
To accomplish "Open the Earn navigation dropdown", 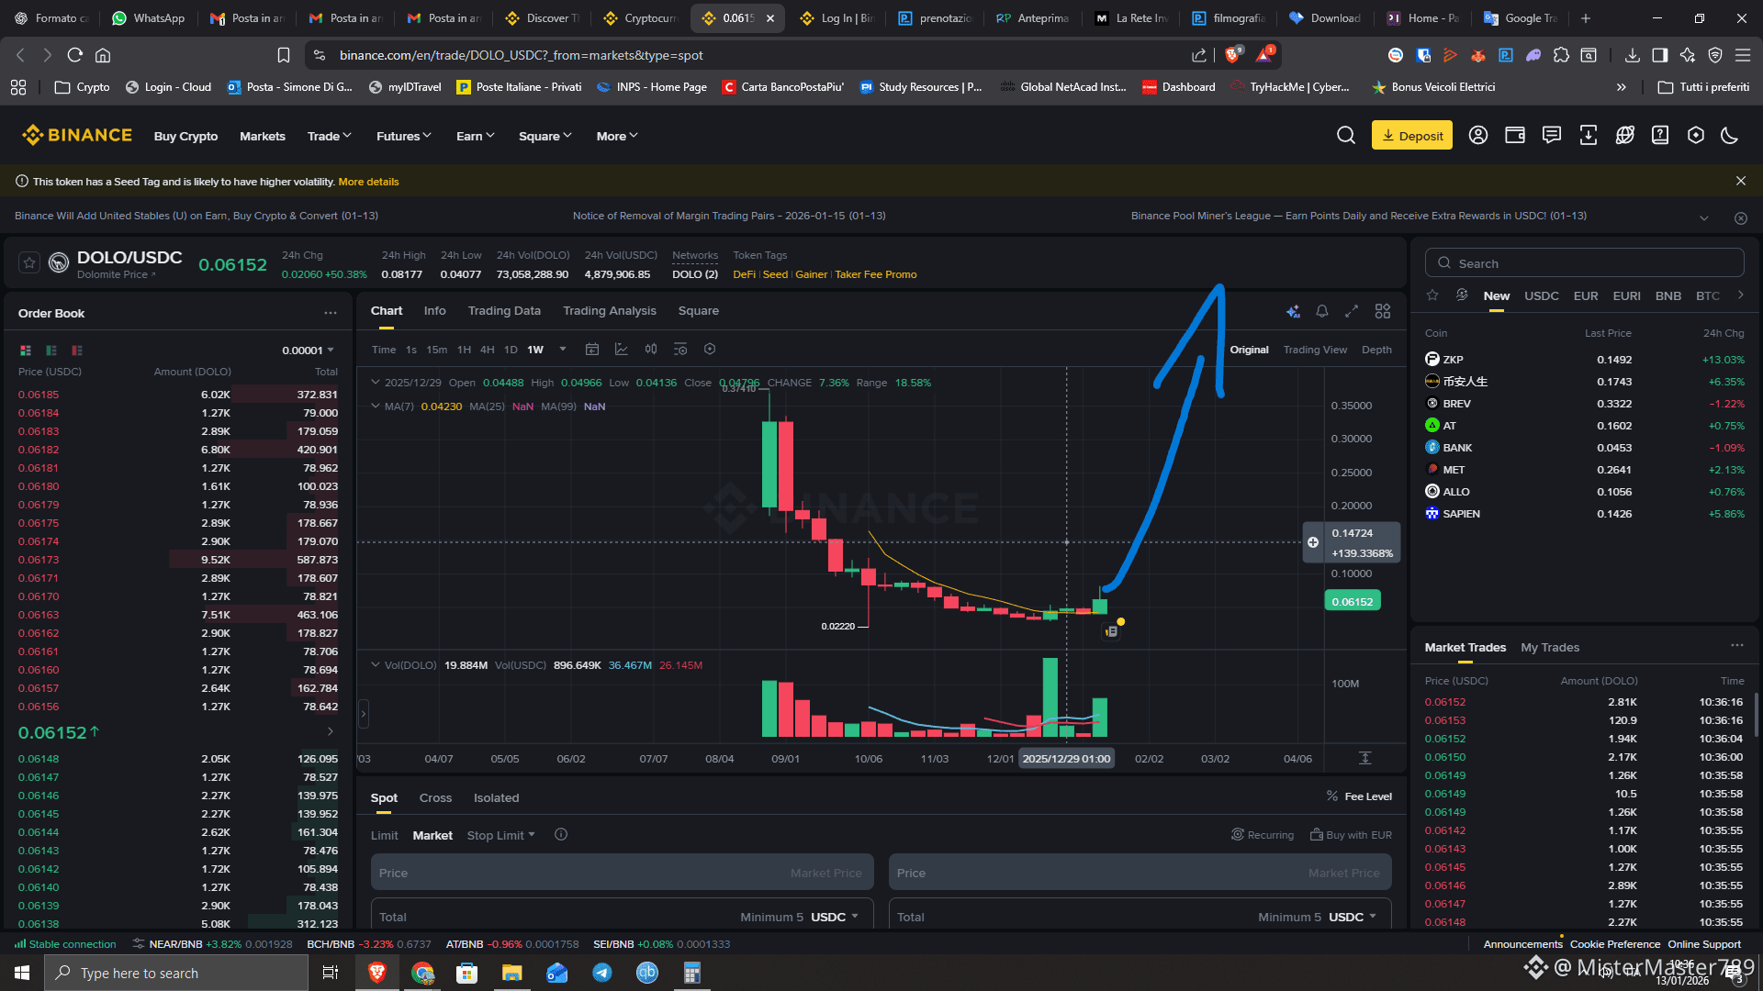I will [x=476, y=136].
